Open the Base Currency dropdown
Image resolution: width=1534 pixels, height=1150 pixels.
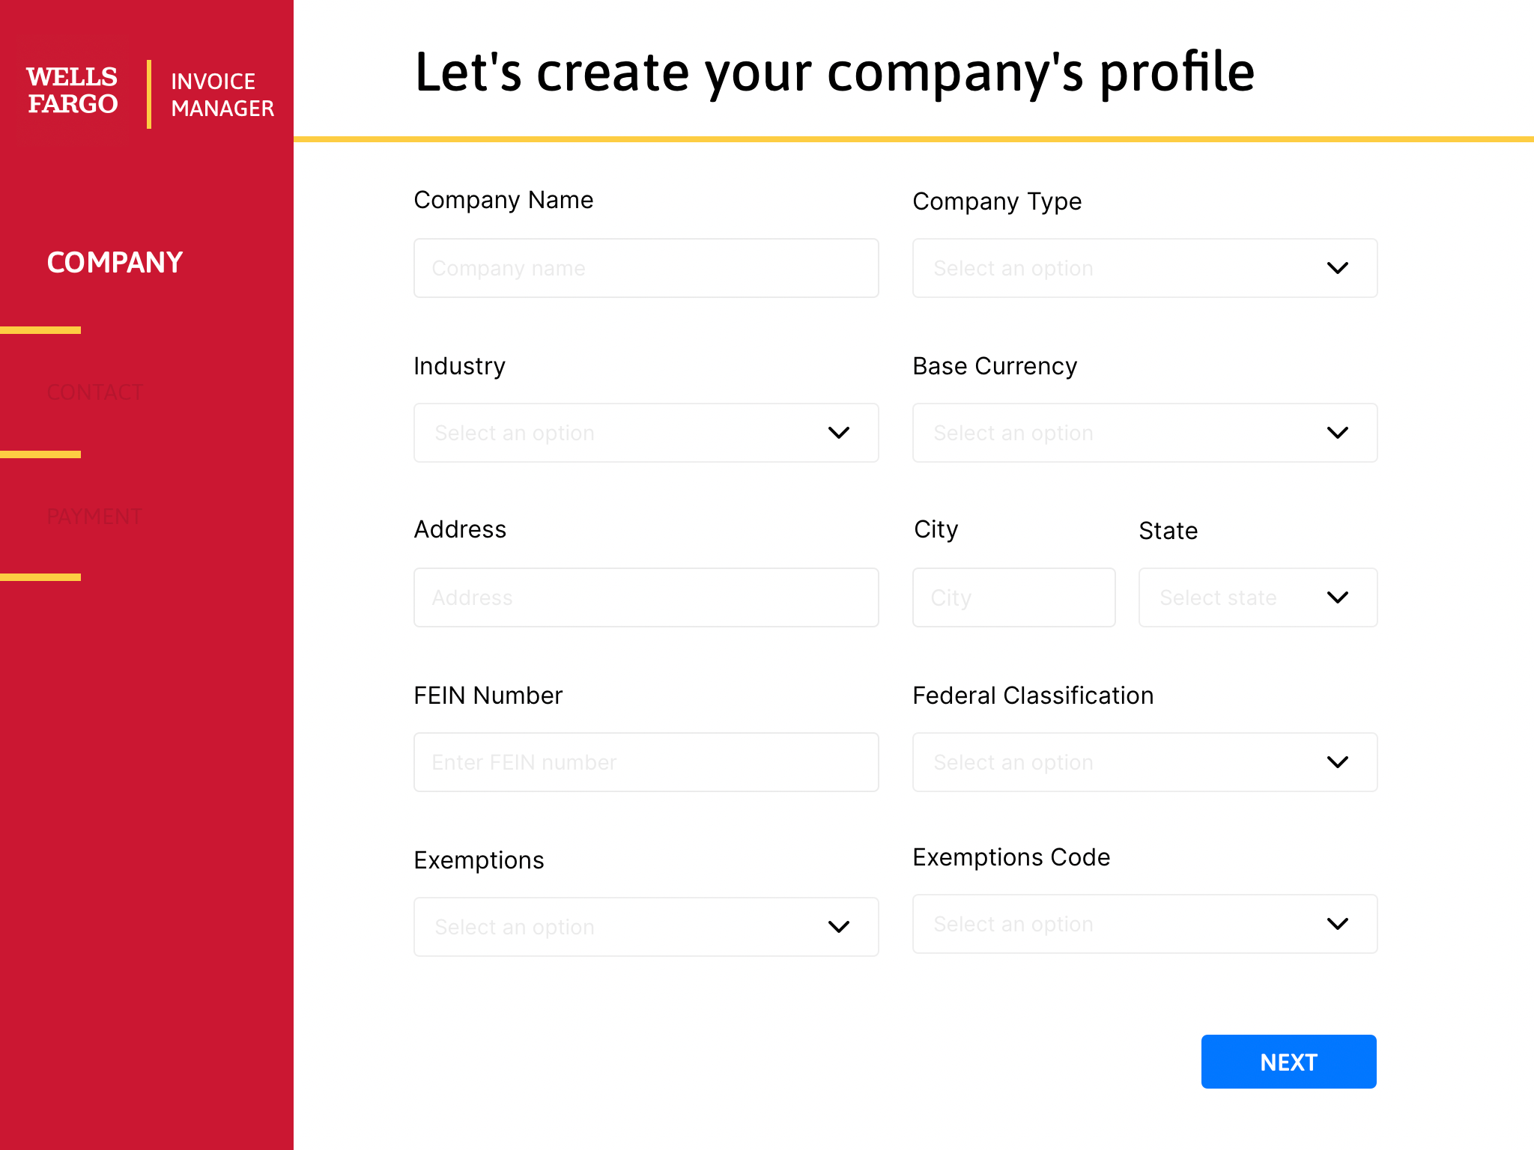1338,433
